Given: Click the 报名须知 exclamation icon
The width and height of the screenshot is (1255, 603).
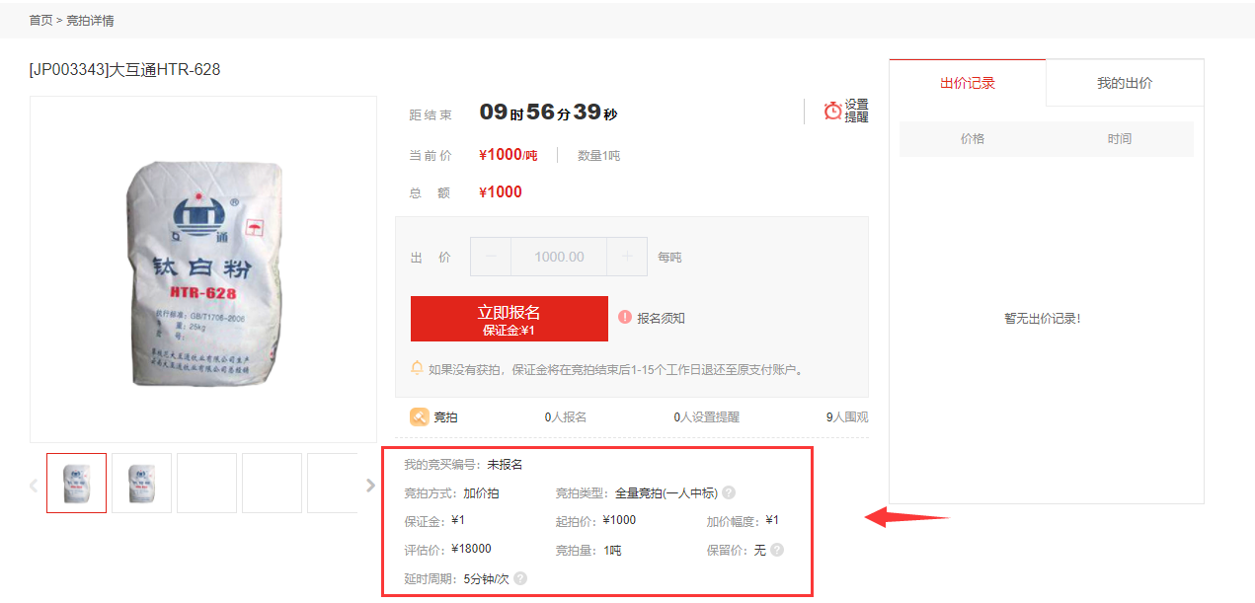Looking at the screenshot, I should (x=624, y=317).
